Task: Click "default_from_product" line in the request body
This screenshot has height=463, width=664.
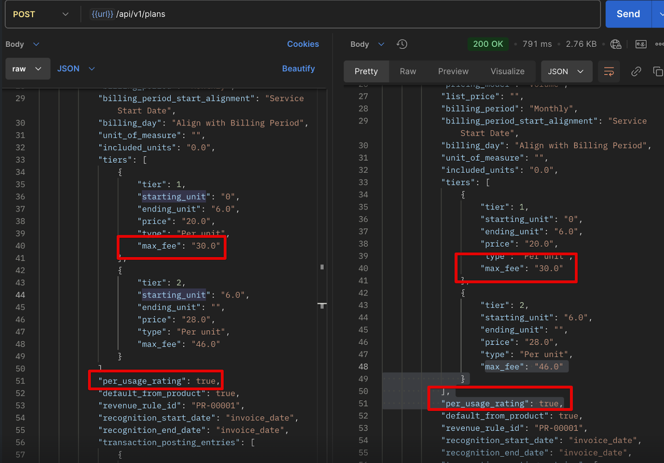Action: [169, 393]
